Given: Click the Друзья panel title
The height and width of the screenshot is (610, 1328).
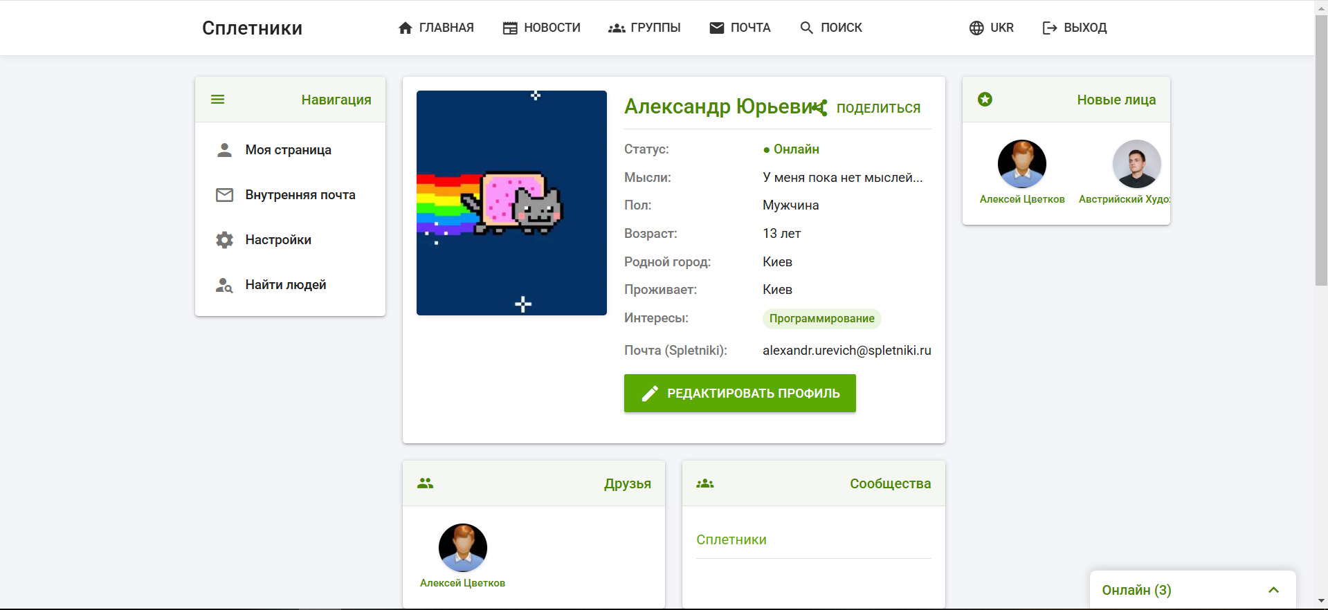Looking at the screenshot, I should 628,483.
